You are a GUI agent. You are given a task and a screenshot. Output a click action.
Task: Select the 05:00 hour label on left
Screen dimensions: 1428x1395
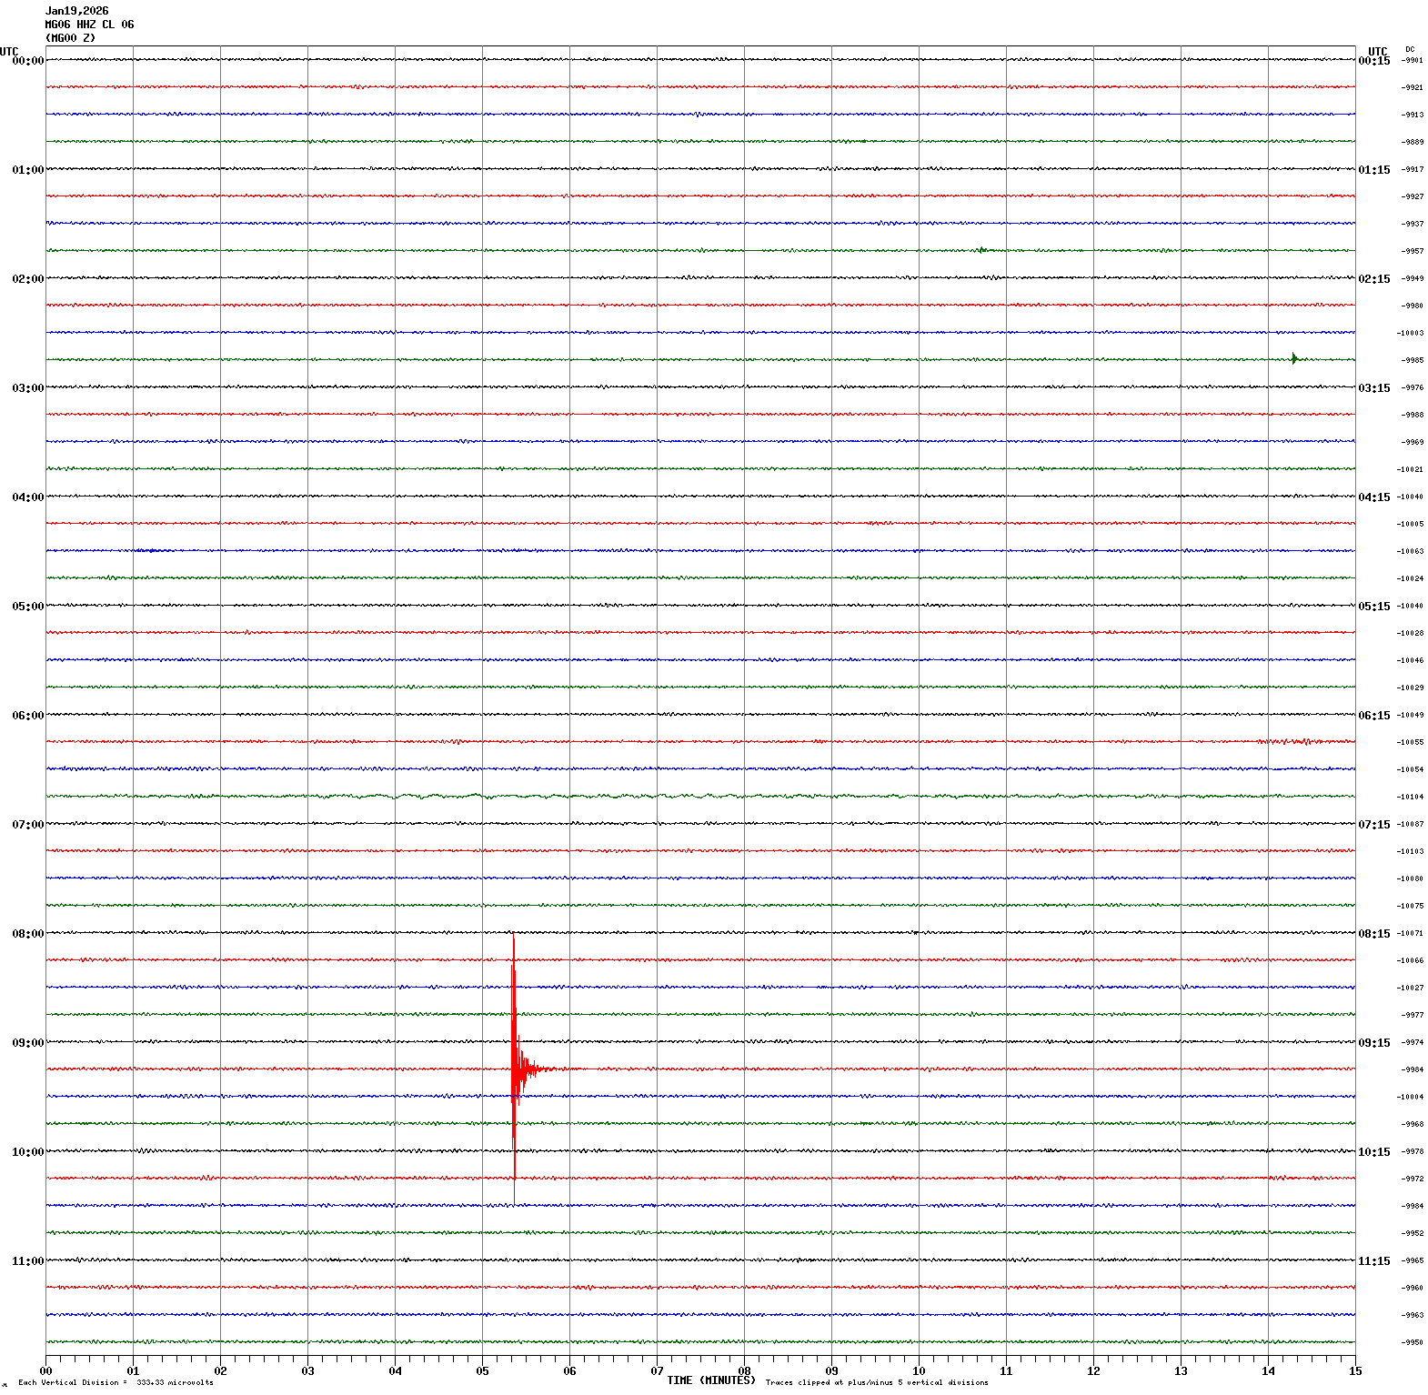(27, 607)
